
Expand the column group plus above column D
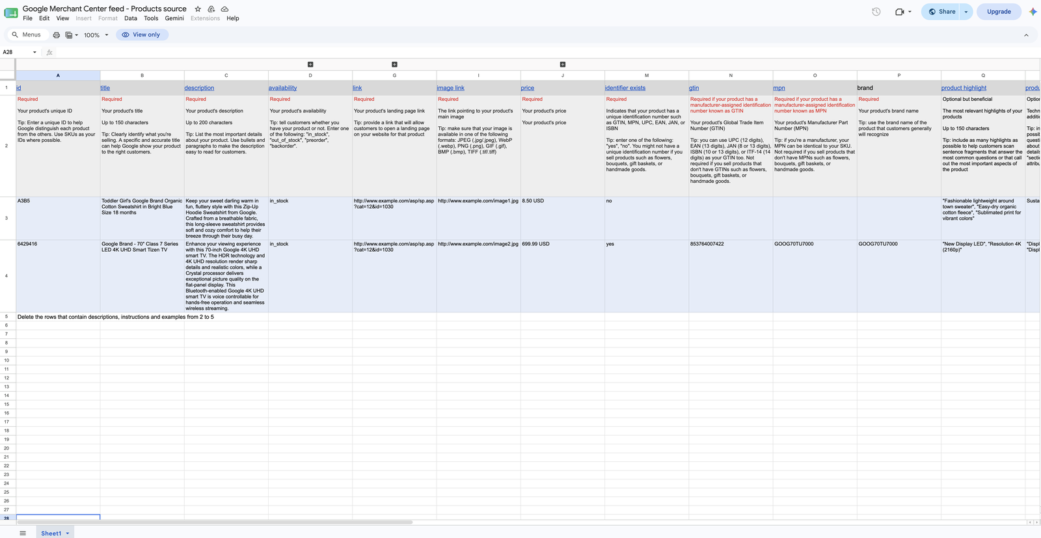point(310,64)
